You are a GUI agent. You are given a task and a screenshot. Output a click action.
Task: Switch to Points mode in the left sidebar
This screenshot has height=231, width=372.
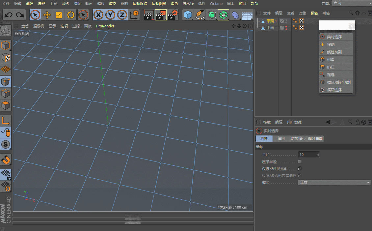[6, 81]
